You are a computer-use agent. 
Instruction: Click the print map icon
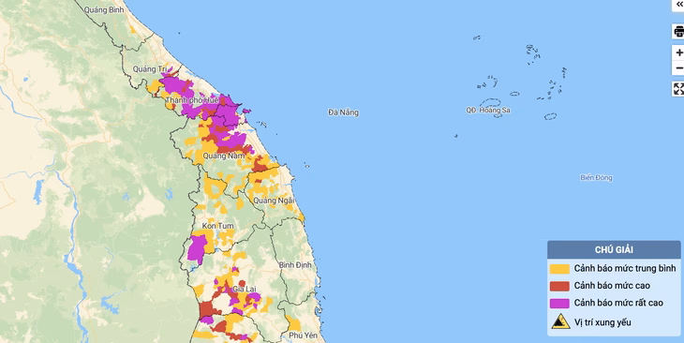coord(678,32)
